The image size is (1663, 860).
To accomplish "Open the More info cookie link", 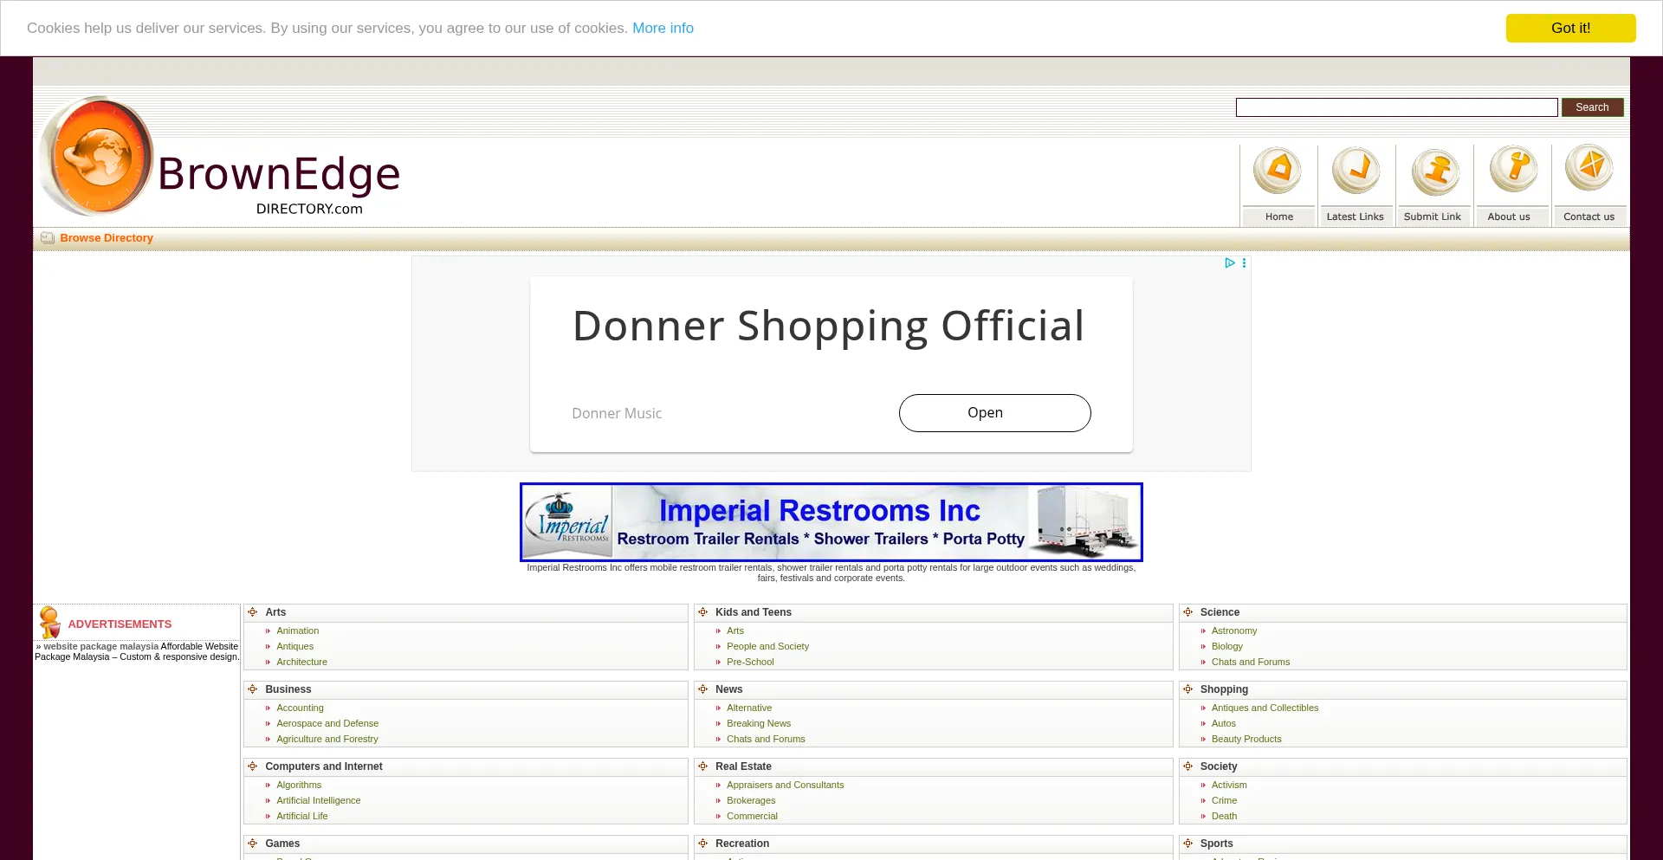I will point(663,28).
